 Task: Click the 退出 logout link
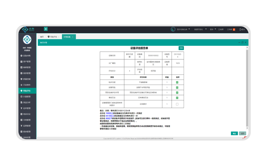click(242, 30)
